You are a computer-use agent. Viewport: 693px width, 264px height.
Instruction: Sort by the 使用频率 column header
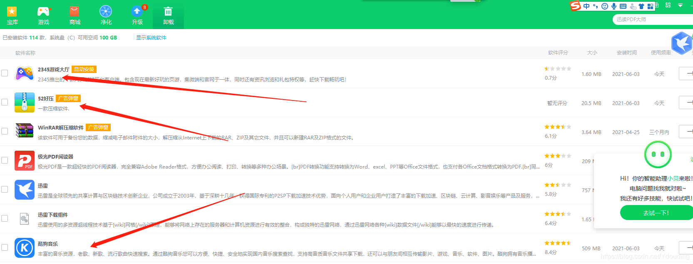(661, 53)
